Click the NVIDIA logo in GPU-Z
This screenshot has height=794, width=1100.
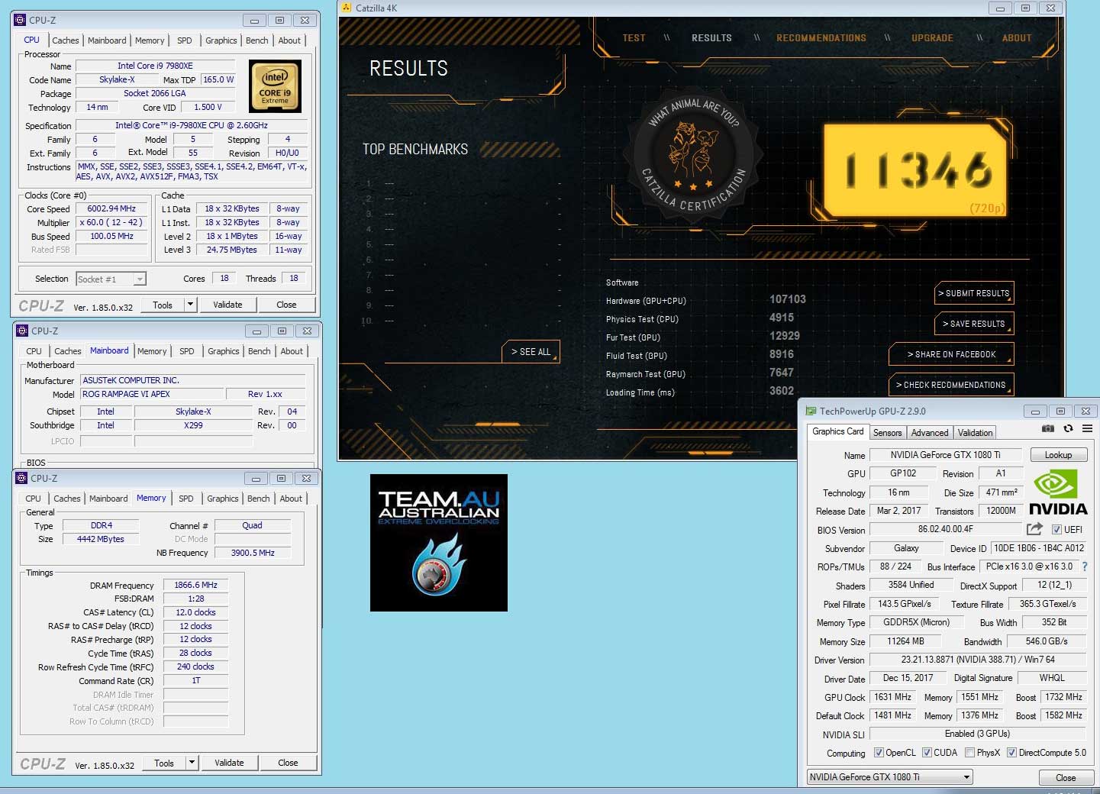pos(1058,492)
